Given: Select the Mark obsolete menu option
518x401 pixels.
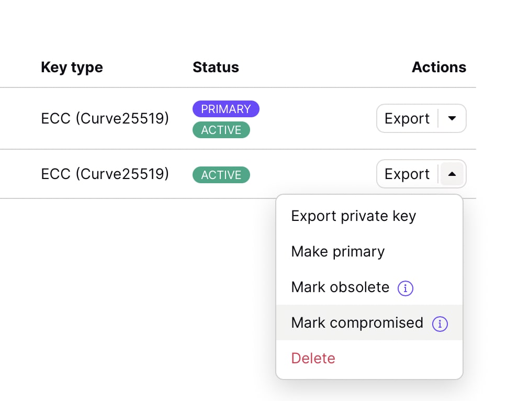Looking at the screenshot, I should click(x=340, y=287).
